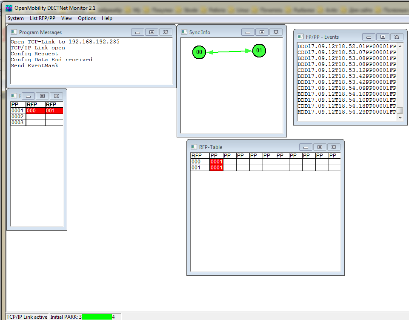This screenshot has height=320, width=409.
Task: Select event line with timestamp 18.53.07
Action: click(347, 52)
